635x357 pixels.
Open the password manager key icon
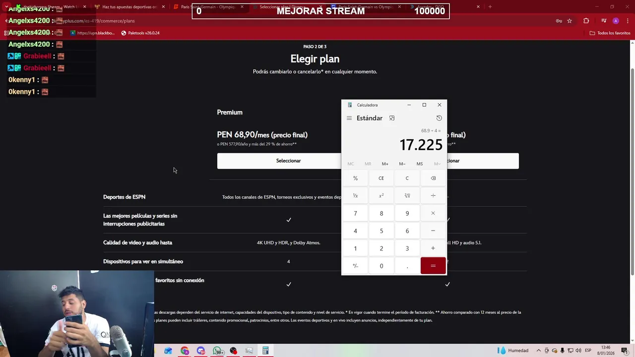pos(559,21)
